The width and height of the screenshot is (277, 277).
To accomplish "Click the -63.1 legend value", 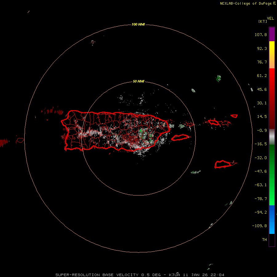I will (x=261, y=185).
